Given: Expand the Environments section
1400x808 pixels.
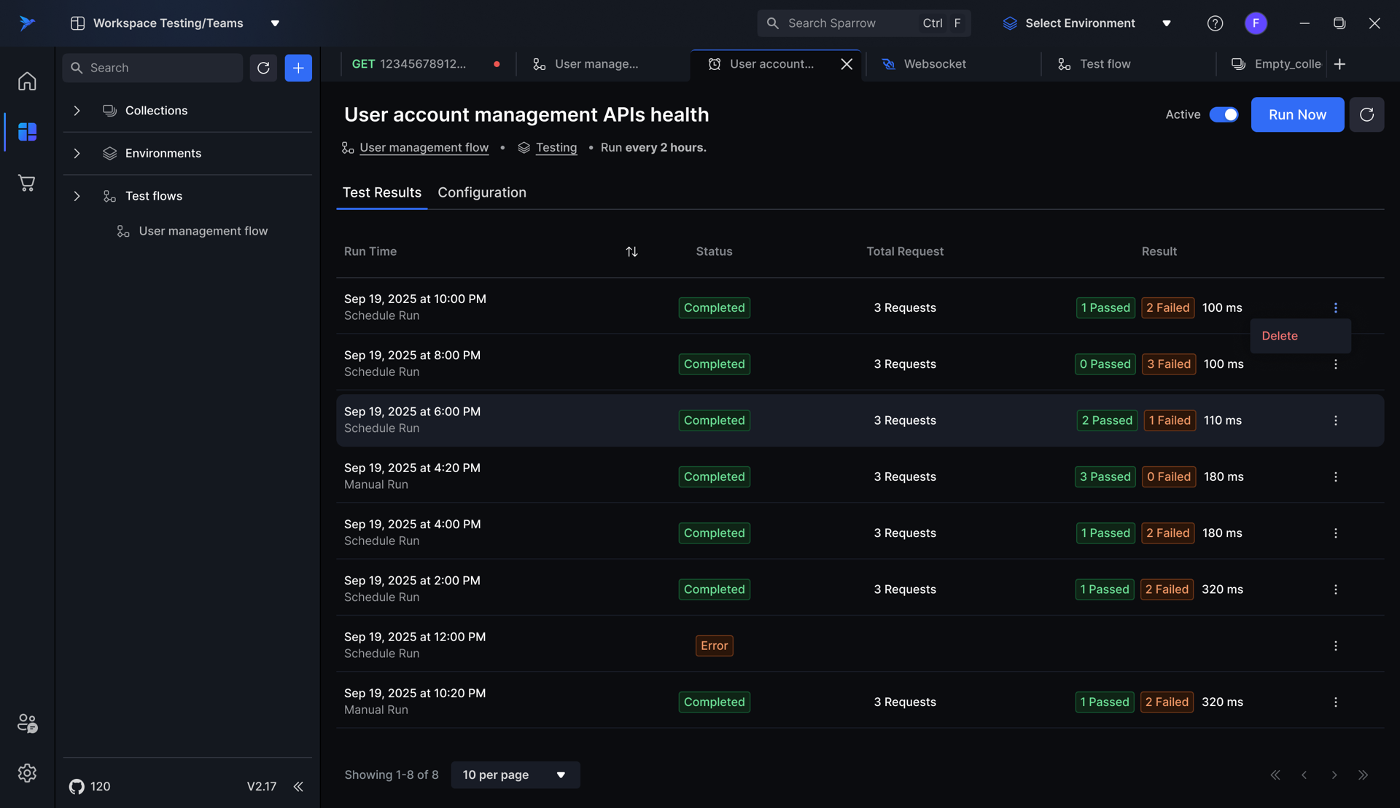Looking at the screenshot, I should point(77,154).
